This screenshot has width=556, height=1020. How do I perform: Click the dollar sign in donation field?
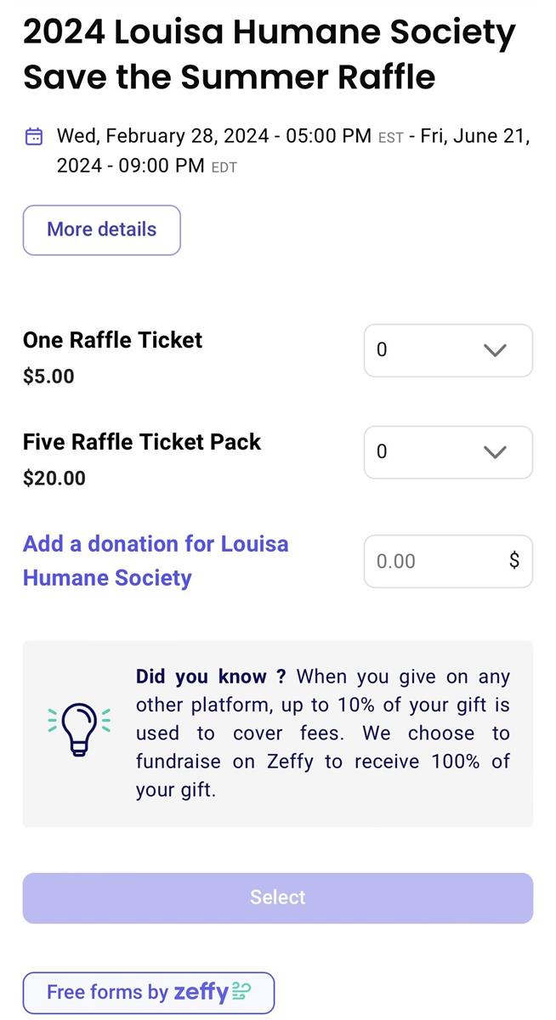pos(513,560)
